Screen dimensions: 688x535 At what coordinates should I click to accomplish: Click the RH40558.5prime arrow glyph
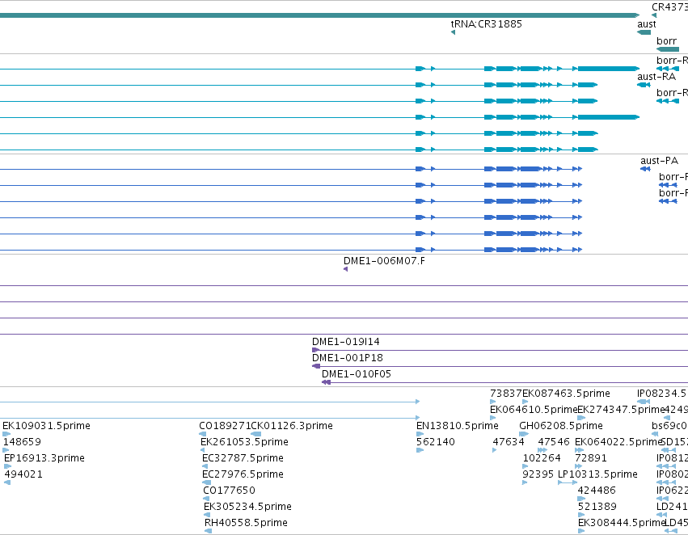coord(208,531)
